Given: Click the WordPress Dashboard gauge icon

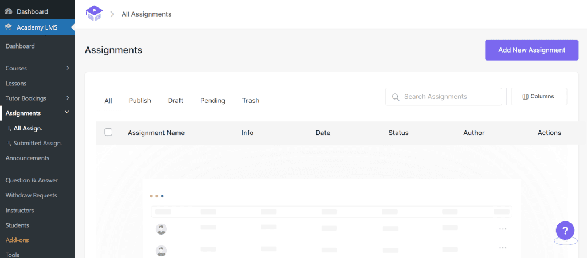Looking at the screenshot, I should click(9, 11).
